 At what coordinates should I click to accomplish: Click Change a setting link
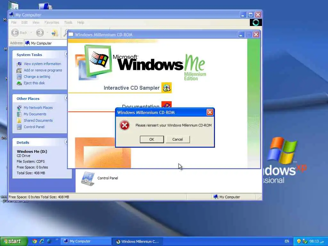(37, 77)
